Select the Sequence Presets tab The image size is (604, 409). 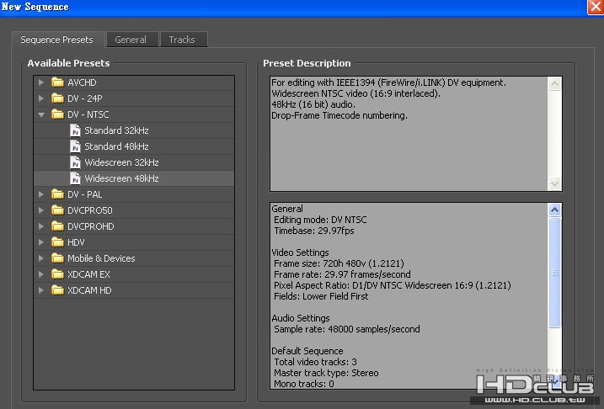[x=57, y=40]
